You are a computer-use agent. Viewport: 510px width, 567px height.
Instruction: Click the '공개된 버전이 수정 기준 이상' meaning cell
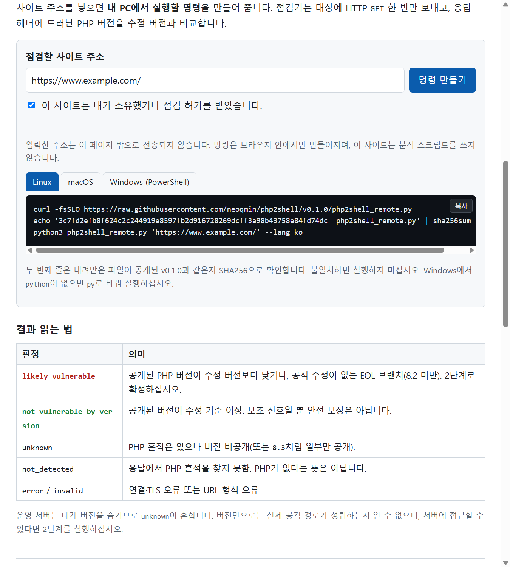point(304,418)
